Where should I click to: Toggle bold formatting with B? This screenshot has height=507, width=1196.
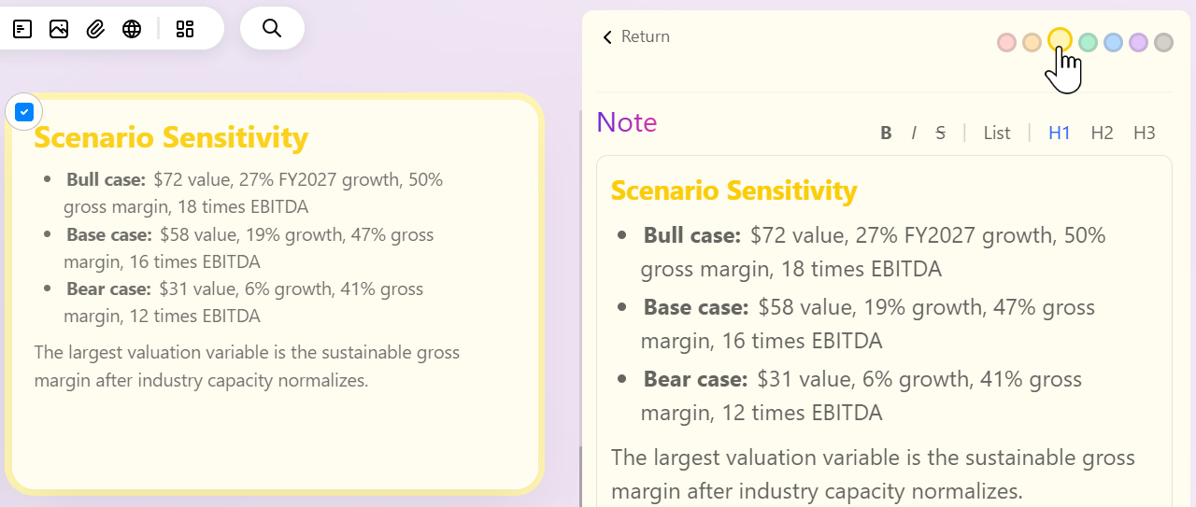point(886,134)
